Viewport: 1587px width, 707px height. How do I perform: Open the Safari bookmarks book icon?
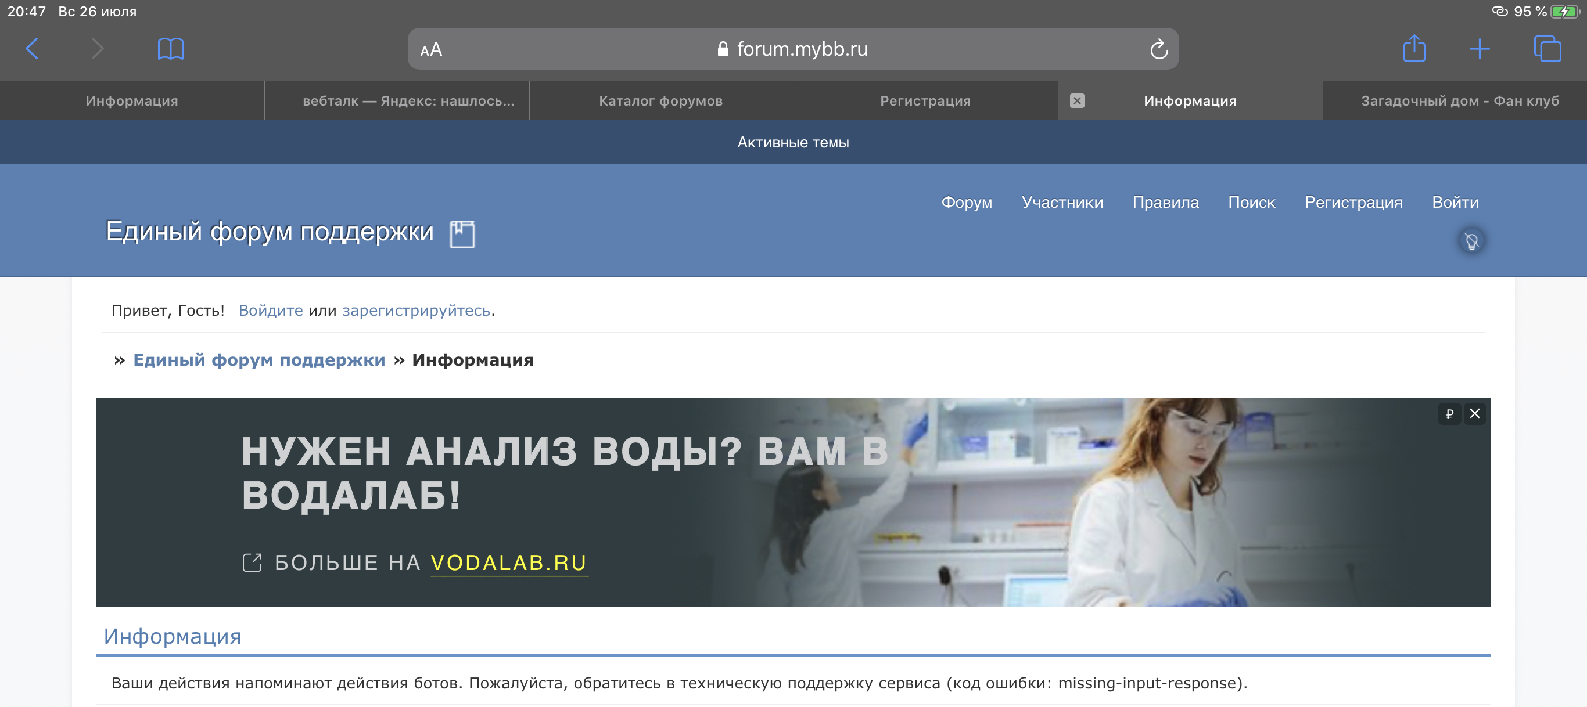click(x=170, y=49)
